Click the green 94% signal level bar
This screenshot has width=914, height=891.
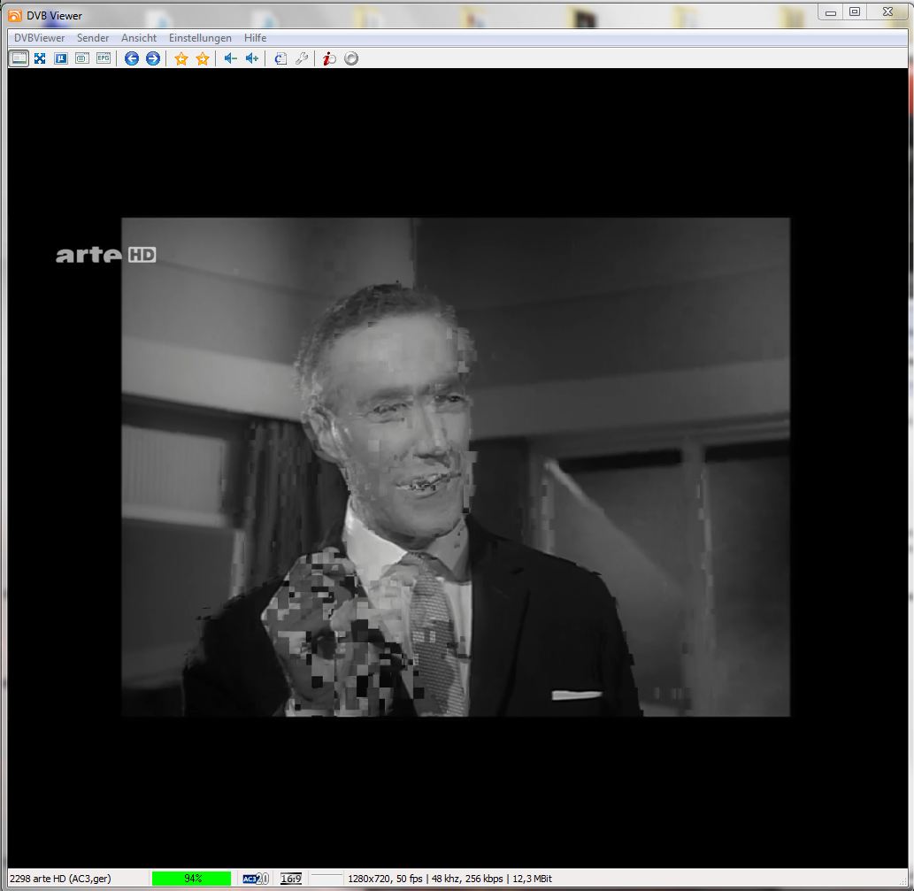coord(191,879)
